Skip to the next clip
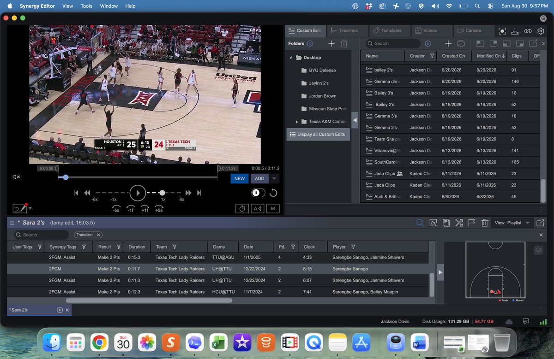This screenshot has width=554, height=359. click(x=199, y=193)
